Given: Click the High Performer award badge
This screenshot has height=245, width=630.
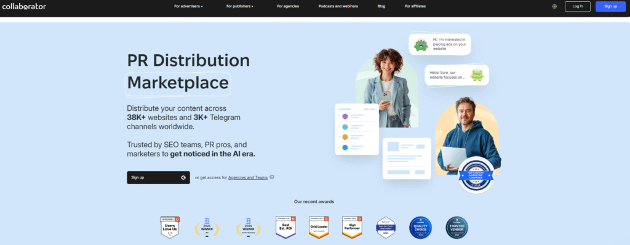Looking at the screenshot, I should click(352, 227).
